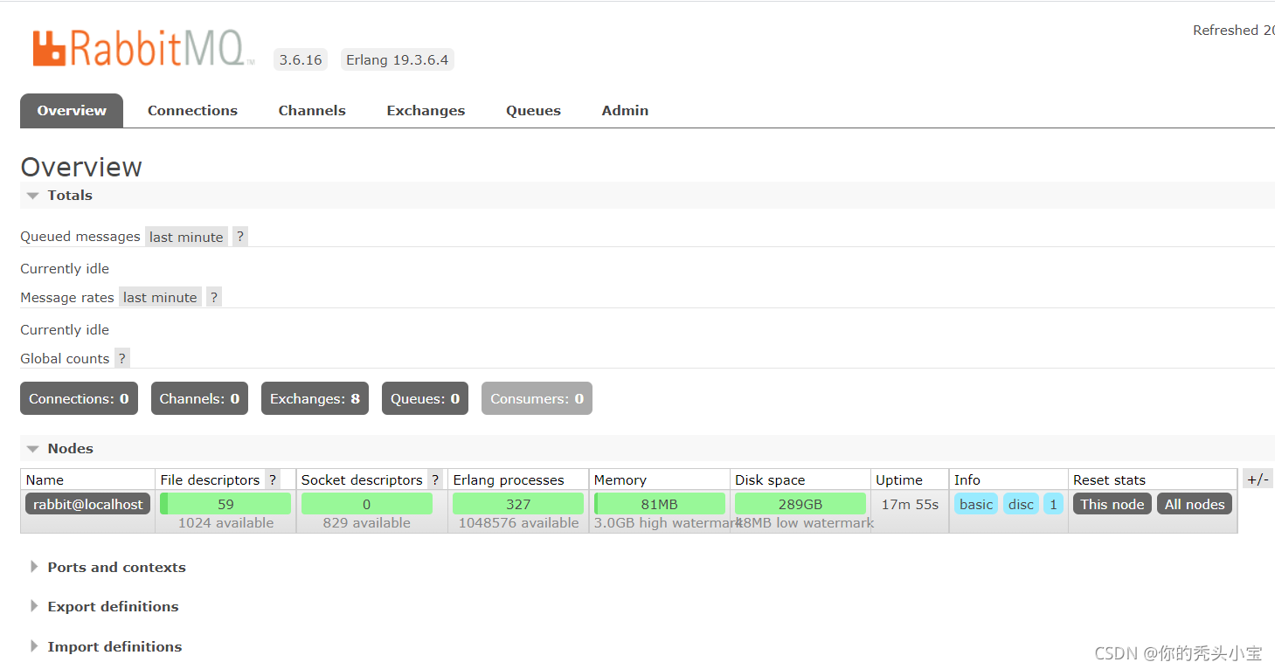Click the 17m 55s uptime value

tap(910, 504)
